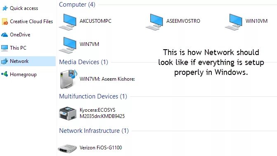
Task: Collapse the Network Infrastructure (1) group
Action: pyautogui.click(x=94, y=131)
